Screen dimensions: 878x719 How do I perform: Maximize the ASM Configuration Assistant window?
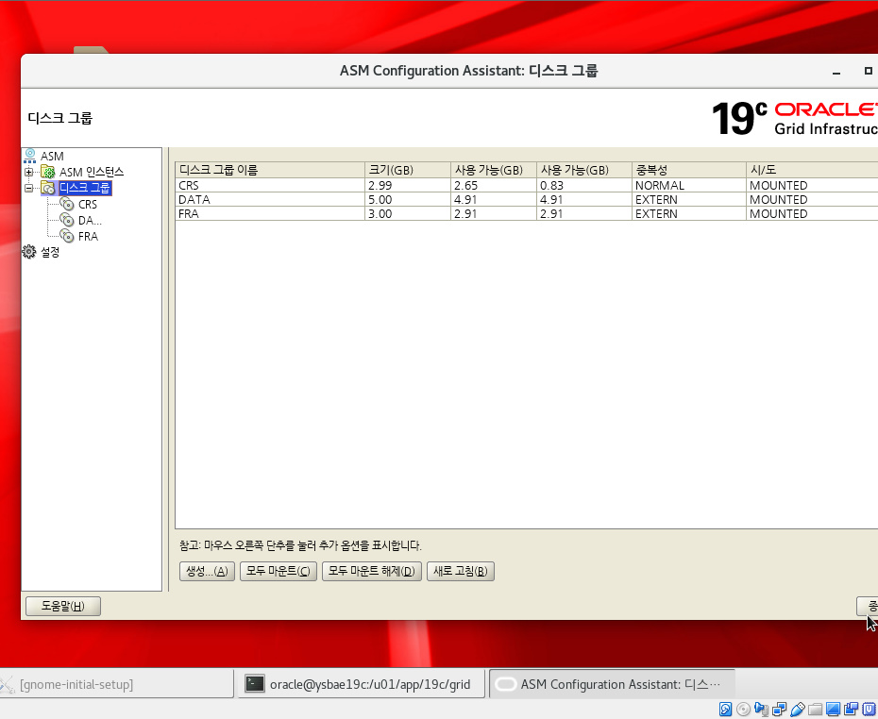point(868,71)
